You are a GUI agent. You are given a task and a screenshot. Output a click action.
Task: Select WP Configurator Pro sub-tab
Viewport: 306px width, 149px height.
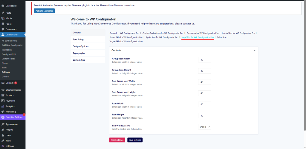coord(130,33)
